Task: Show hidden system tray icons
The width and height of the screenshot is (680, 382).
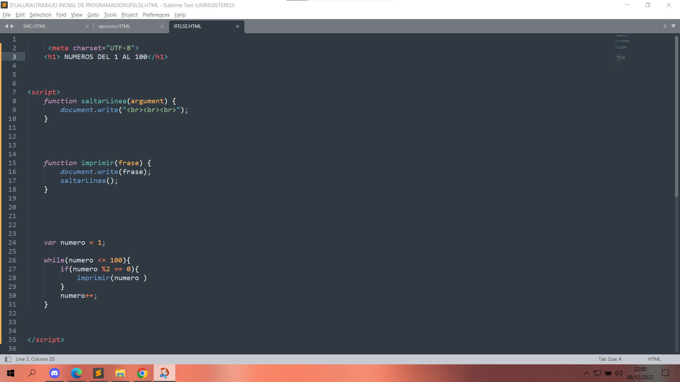Action: pos(586,373)
